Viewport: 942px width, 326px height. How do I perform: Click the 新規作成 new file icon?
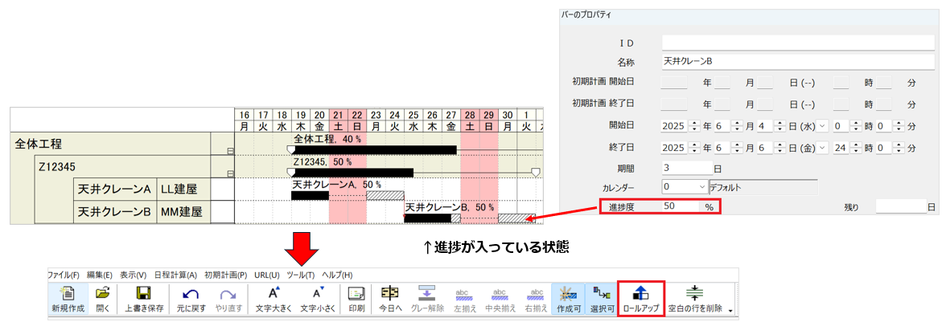(x=68, y=299)
